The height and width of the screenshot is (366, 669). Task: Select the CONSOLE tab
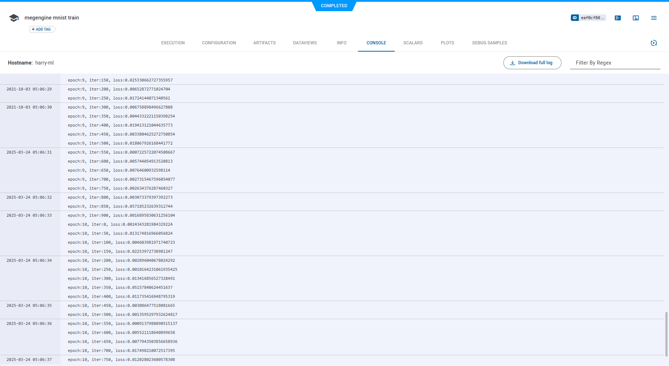(376, 43)
